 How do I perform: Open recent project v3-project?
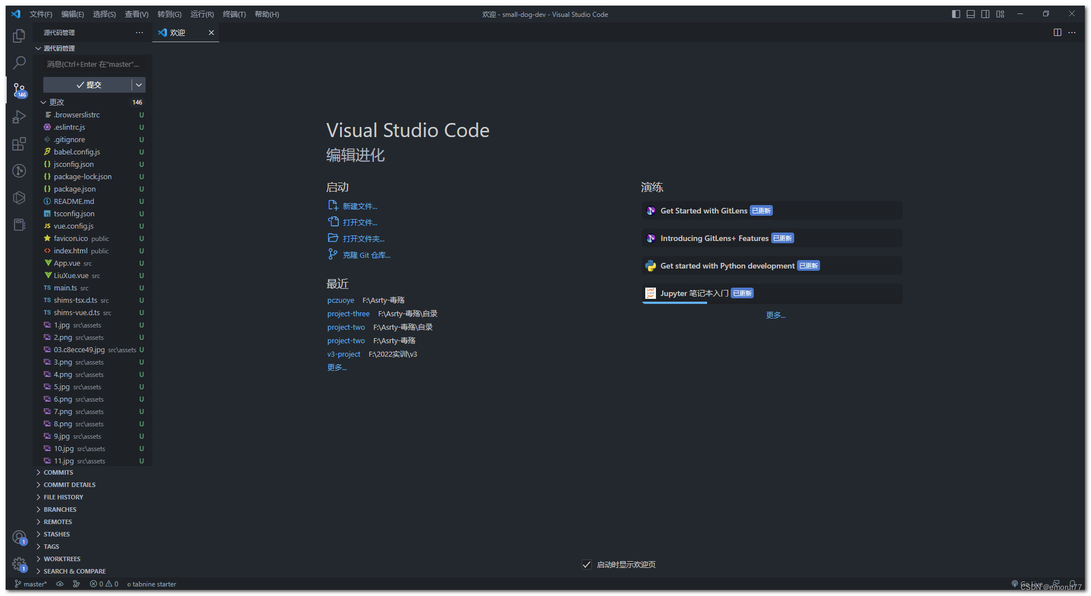(x=344, y=354)
